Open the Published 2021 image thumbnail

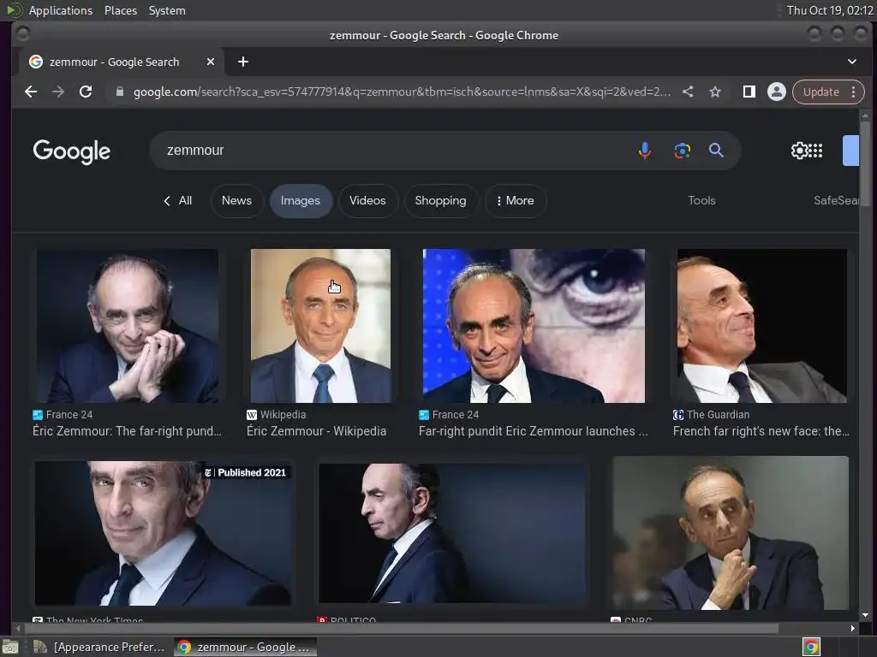pyautogui.click(x=163, y=533)
